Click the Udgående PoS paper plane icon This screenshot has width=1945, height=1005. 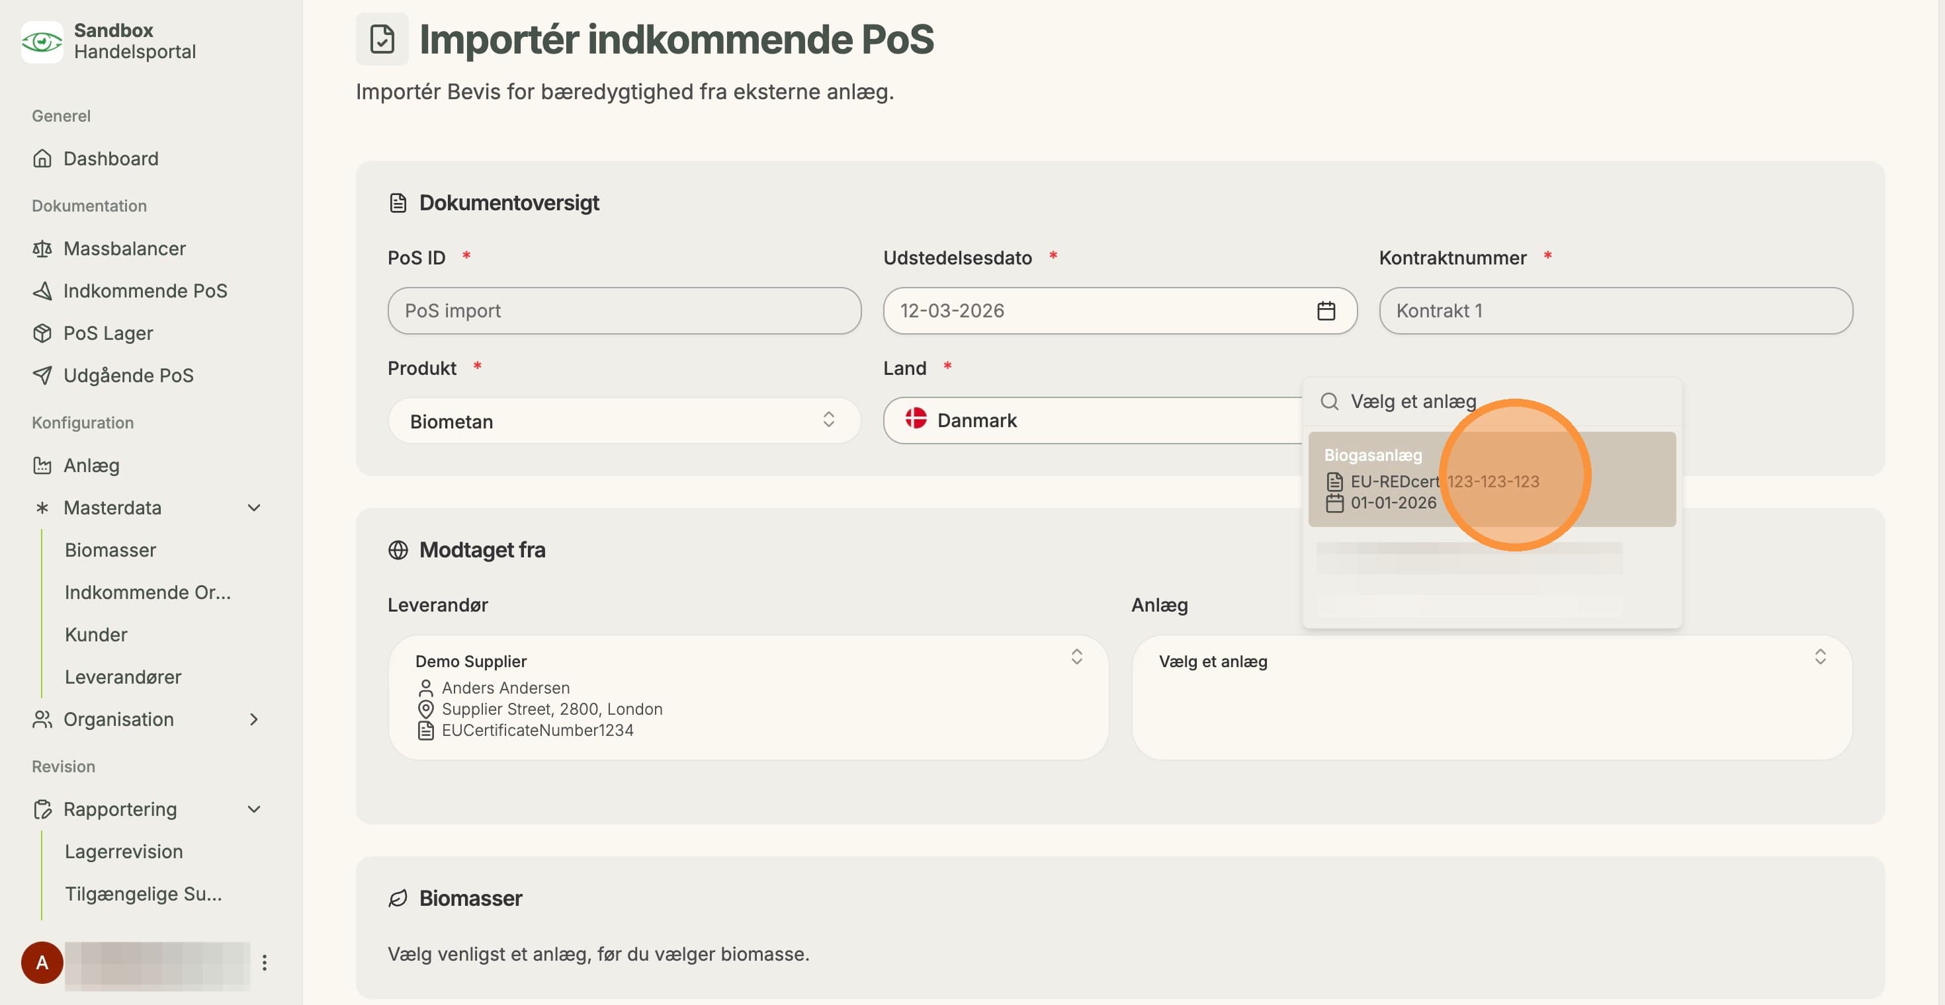tap(42, 375)
